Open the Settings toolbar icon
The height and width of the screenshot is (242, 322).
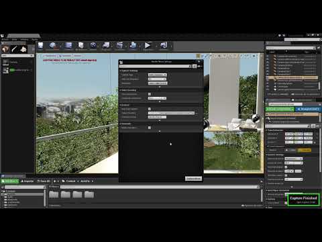(x=93, y=46)
